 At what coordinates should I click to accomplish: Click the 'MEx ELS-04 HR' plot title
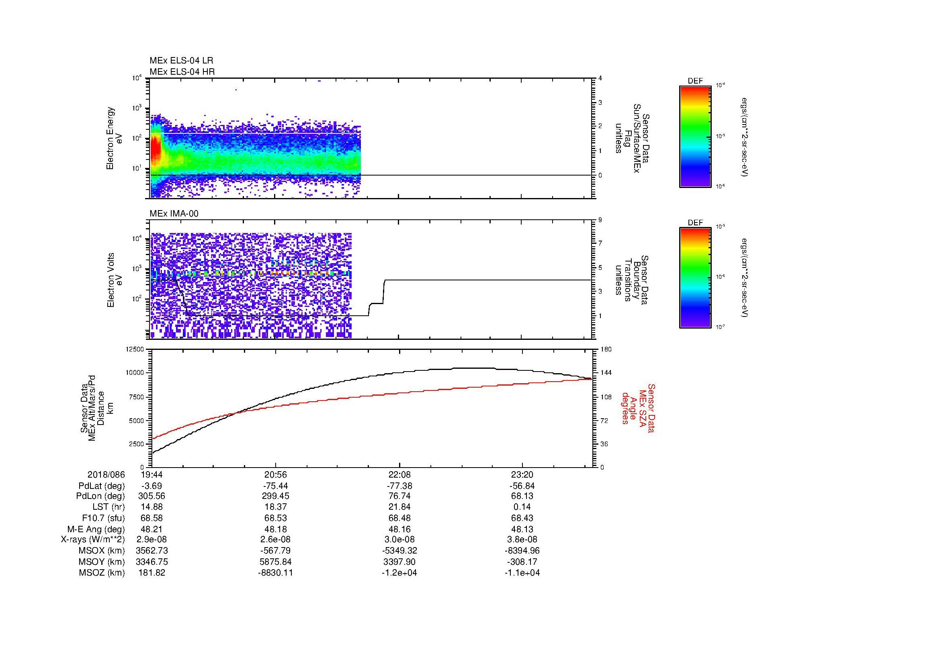click(x=182, y=72)
